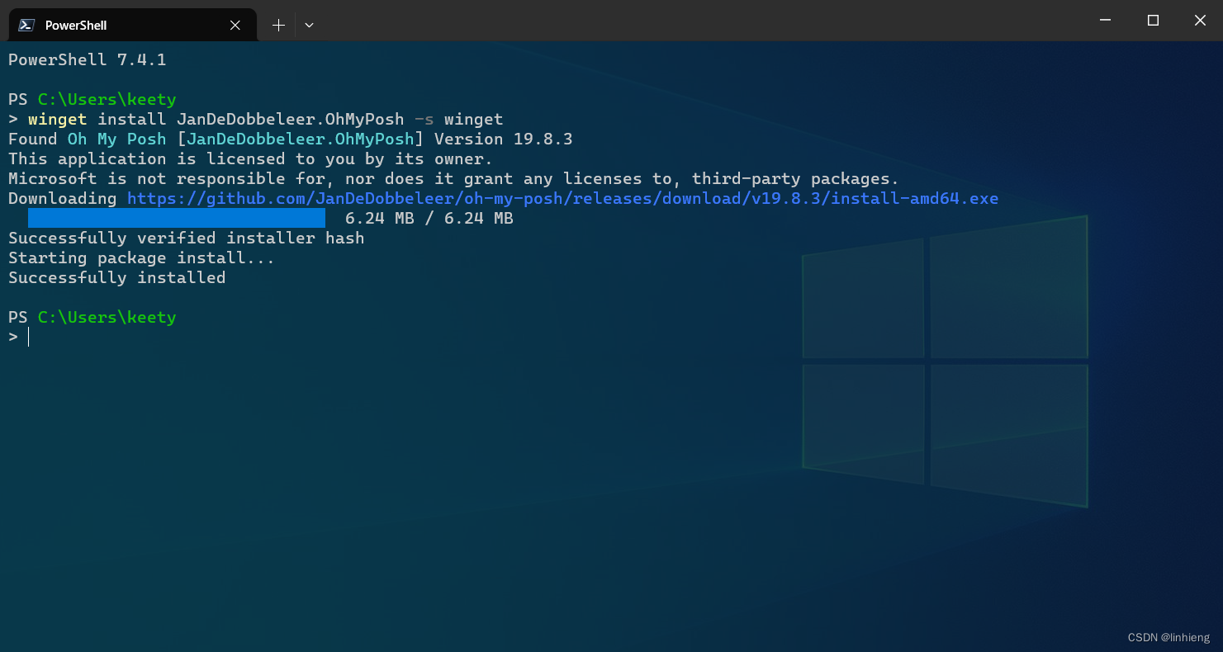The width and height of the screenshot is (1223, 652).
Task: Click the 'winget' command word
Action: pyautogui.click(x=58, y=119)
